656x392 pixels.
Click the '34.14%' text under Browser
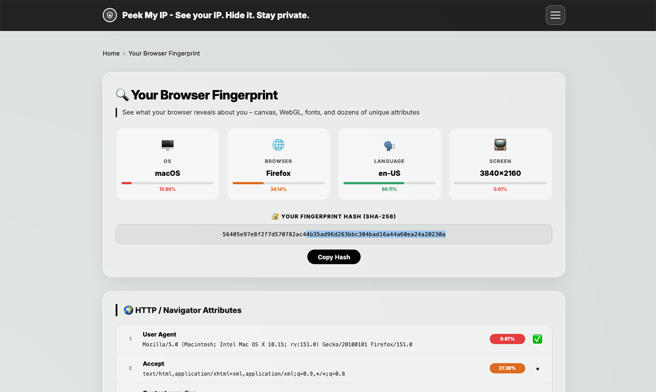point(278,189)
